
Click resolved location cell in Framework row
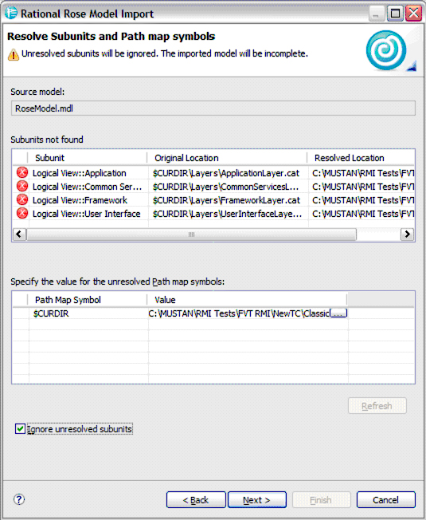coord(363,200)
